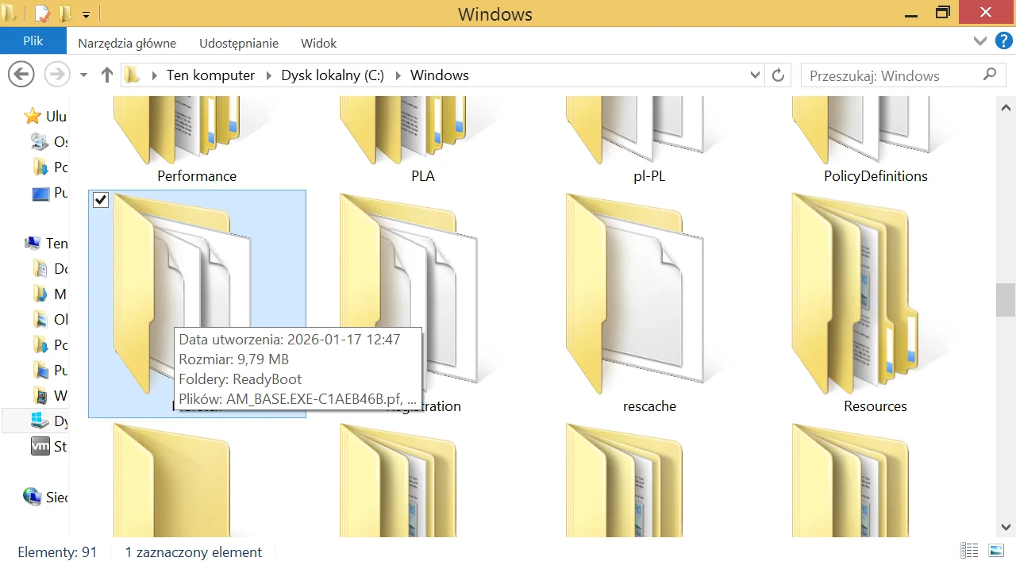
Task: Open Help with the blue question mark
Action: point(1002,41)
